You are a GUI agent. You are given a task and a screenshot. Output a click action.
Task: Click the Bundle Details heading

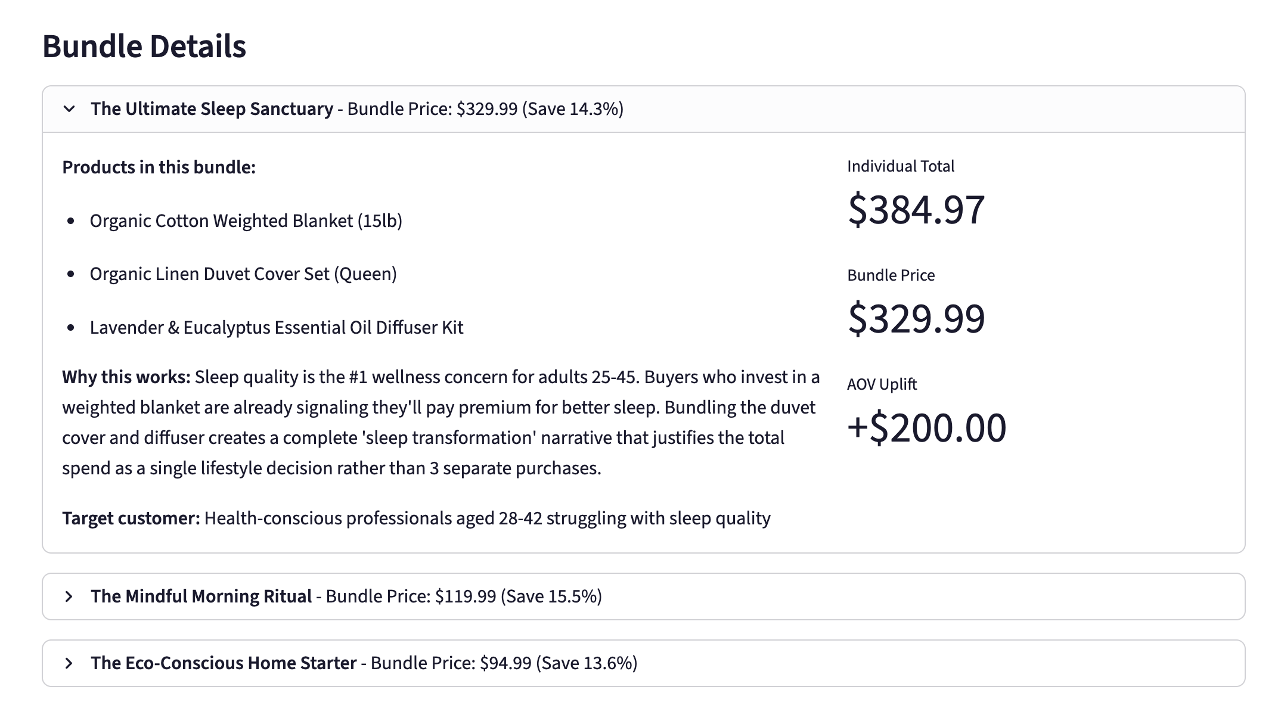point(144,46)
